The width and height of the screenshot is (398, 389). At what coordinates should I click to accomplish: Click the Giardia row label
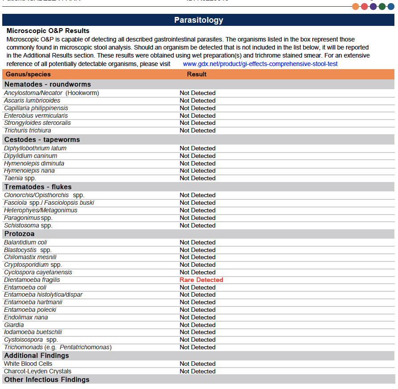coord(14,325)
